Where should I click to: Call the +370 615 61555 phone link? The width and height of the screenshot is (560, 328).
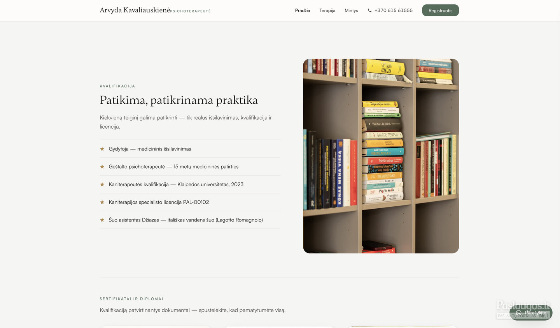[x=390, y=10]
